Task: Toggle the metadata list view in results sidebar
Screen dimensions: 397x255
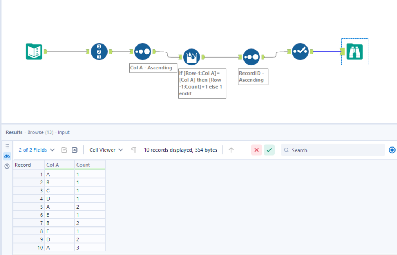Action: (7, 146)
